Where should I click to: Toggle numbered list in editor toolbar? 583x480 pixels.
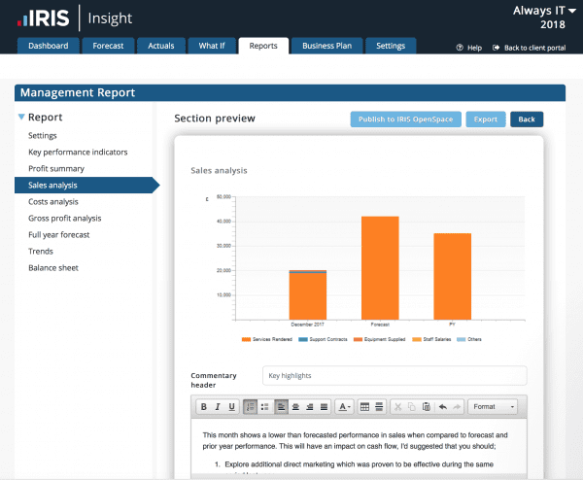point(251,406)
